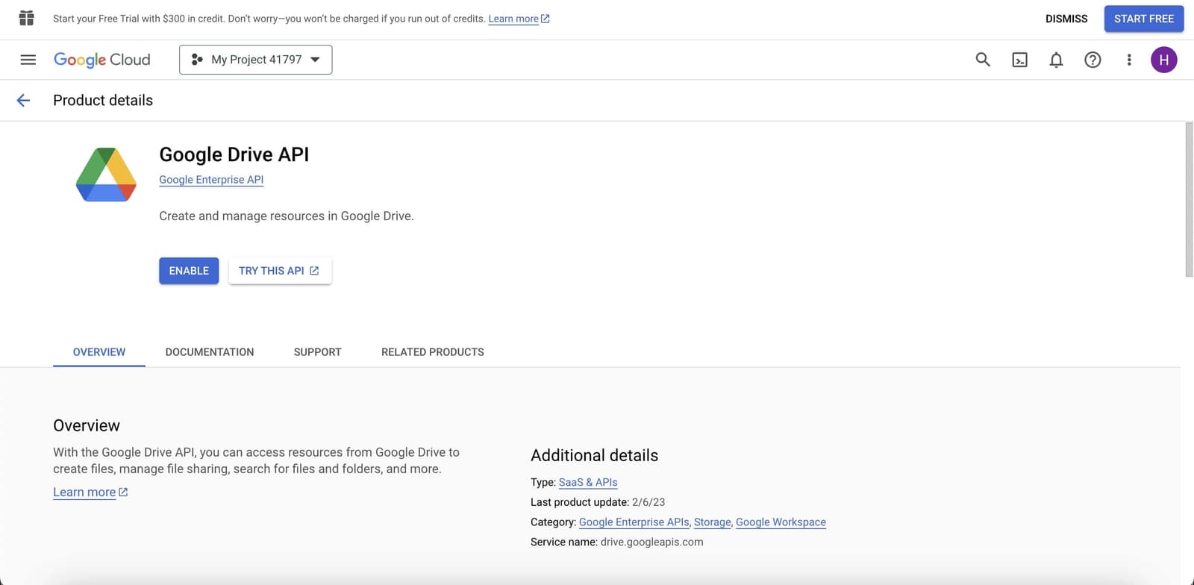The image size is (1194, 585).
Task: Open the Google Enterprise APIs category link
Action: tap(634, 522)
